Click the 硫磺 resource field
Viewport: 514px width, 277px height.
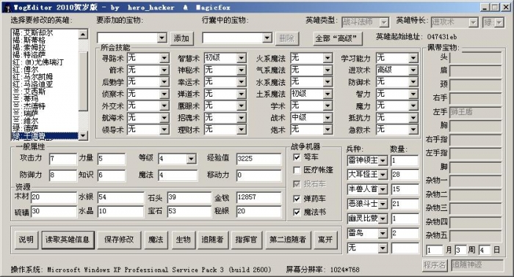[54, 211]
